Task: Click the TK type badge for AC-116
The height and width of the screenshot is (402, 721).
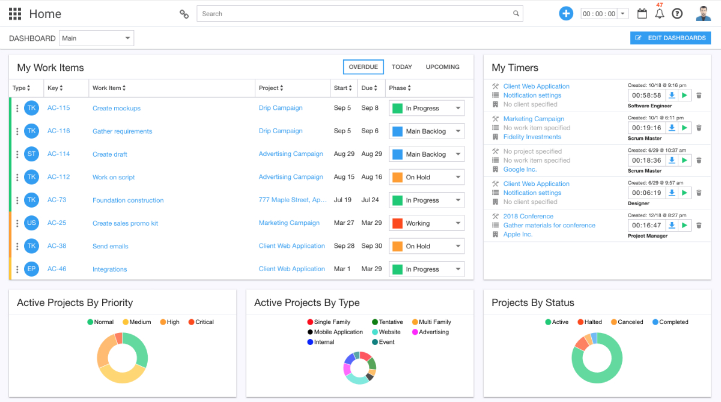Action: tap(32, 131)
